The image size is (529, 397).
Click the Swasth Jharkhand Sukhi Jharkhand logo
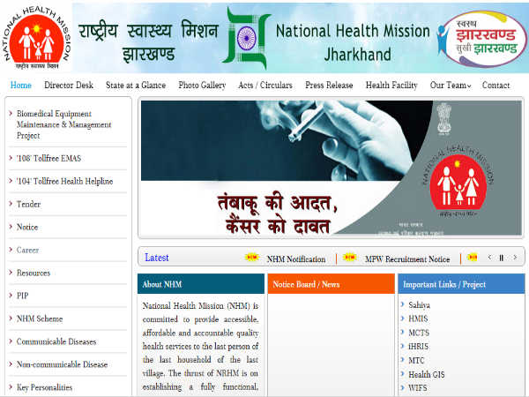(481, 36)
